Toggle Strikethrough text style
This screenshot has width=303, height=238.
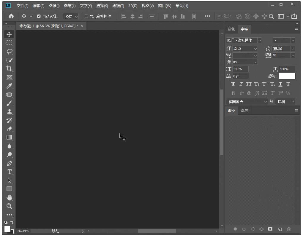point(288,84)
